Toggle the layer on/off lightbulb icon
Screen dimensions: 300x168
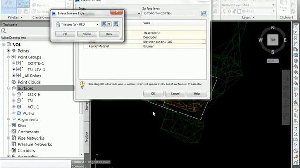click(224, 11)
